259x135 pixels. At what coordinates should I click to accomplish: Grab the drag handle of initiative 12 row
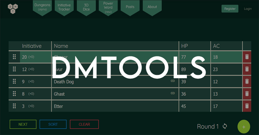14,69
